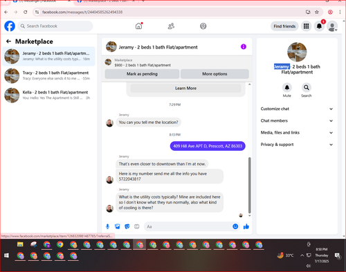Open Windows Start menu
Viewport: 346px width, 272px height.
pyautogui.click(x=6, y=255)
